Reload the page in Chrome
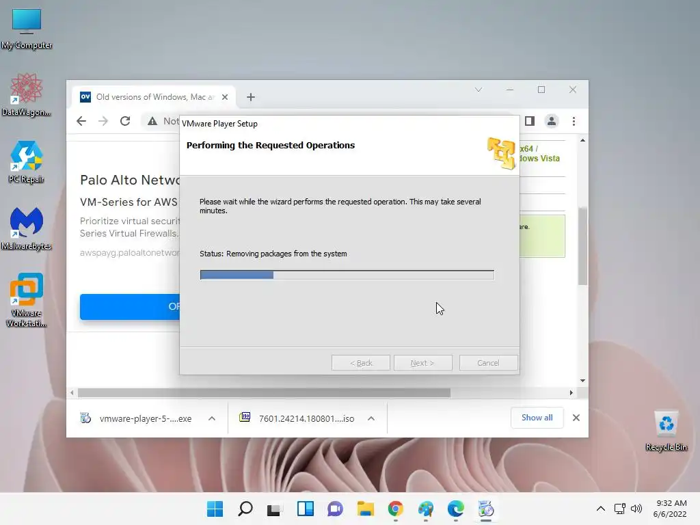The width and height of the screenshot is (700, 525). pos(125,121)
